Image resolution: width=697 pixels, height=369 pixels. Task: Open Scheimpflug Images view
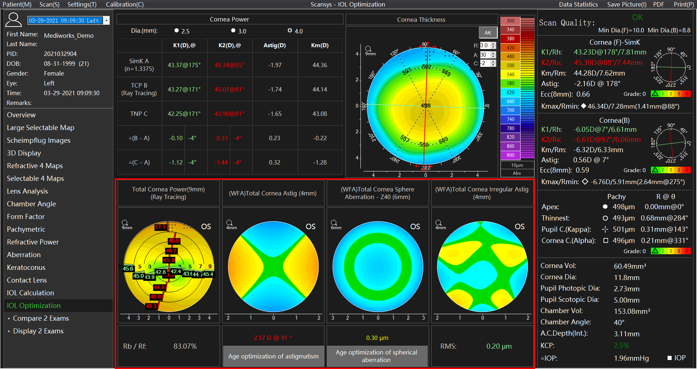[x=58, y=140]
